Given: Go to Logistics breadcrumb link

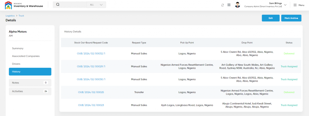Looking at the screenshot, I should (x=10, y=16).
